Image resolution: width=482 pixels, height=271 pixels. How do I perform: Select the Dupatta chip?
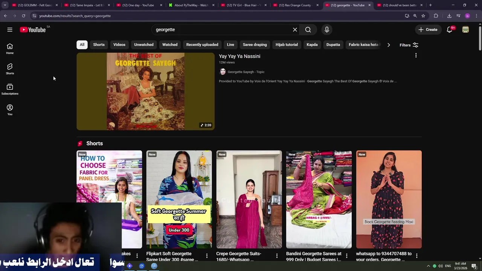tap(333, 44)
